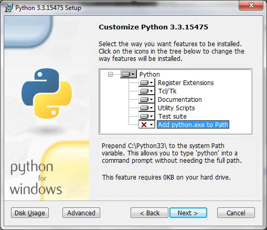The image size is (267, 230).
Task: Open the dropdown arrow beside Tcl/Tk
Action: pos(152,91)
